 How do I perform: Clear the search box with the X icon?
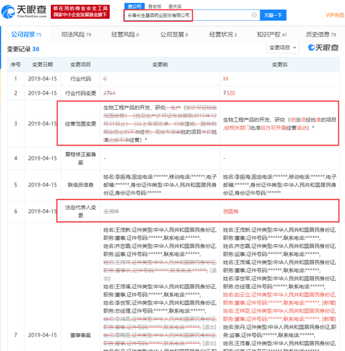pos(254,15)
